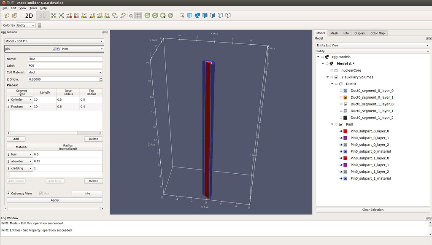Click the -Y axis view icon

point(92,16)
